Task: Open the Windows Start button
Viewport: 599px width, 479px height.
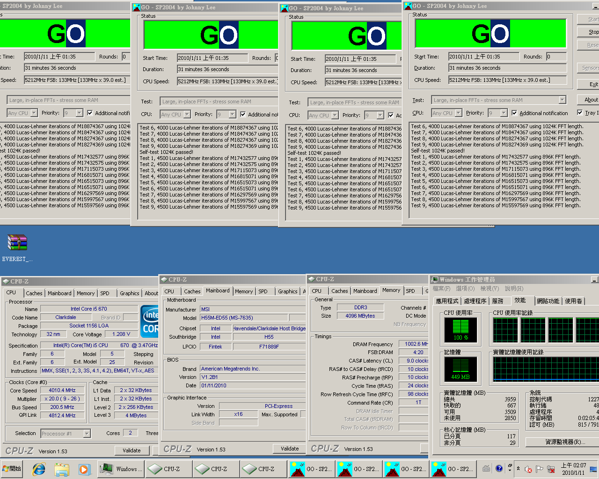Action: click(x=12, y=469)
